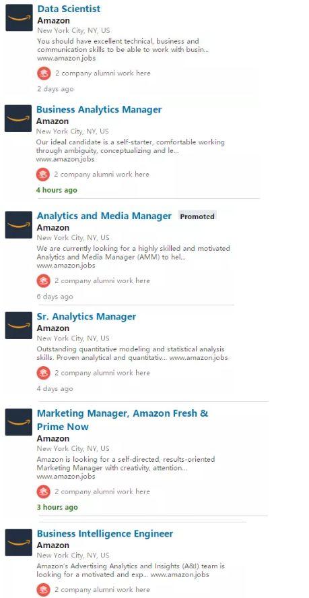309x598 pixels.
Task: Open the Business Analytics Manager job posting
Action: (99, 110)
